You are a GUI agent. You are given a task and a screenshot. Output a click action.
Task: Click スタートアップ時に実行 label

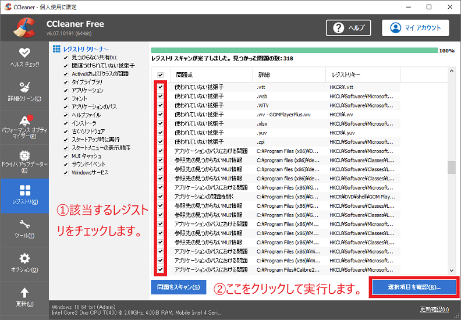point(95,140)
